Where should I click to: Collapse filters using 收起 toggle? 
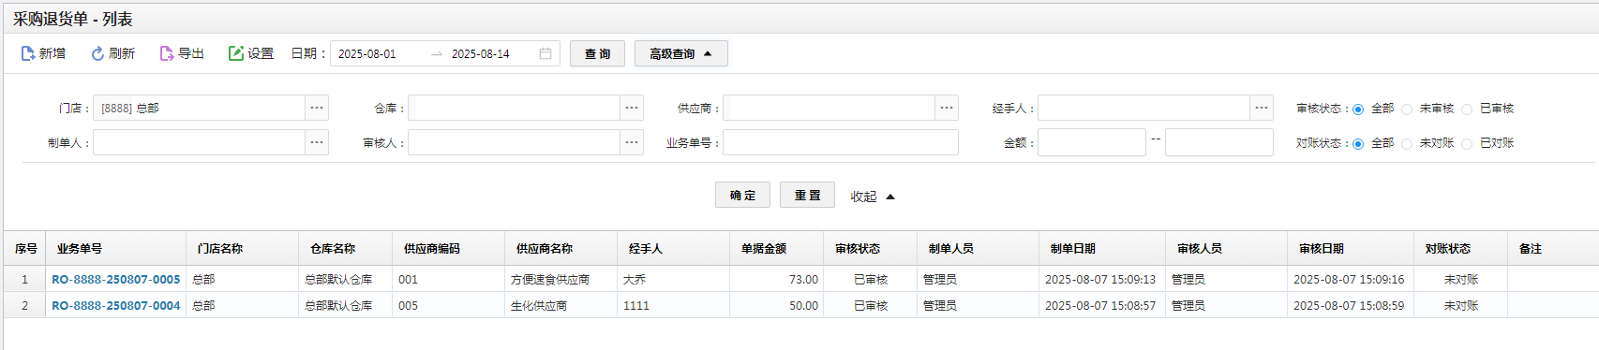coord(873,197)
